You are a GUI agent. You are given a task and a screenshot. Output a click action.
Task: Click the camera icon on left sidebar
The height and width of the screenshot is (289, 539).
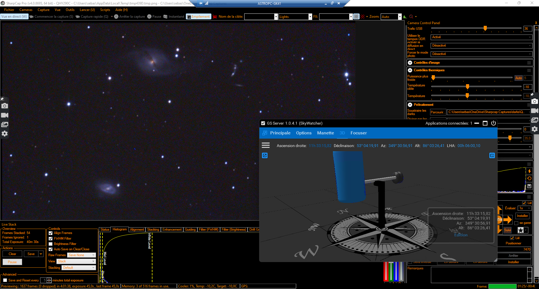tap(4, 106)
